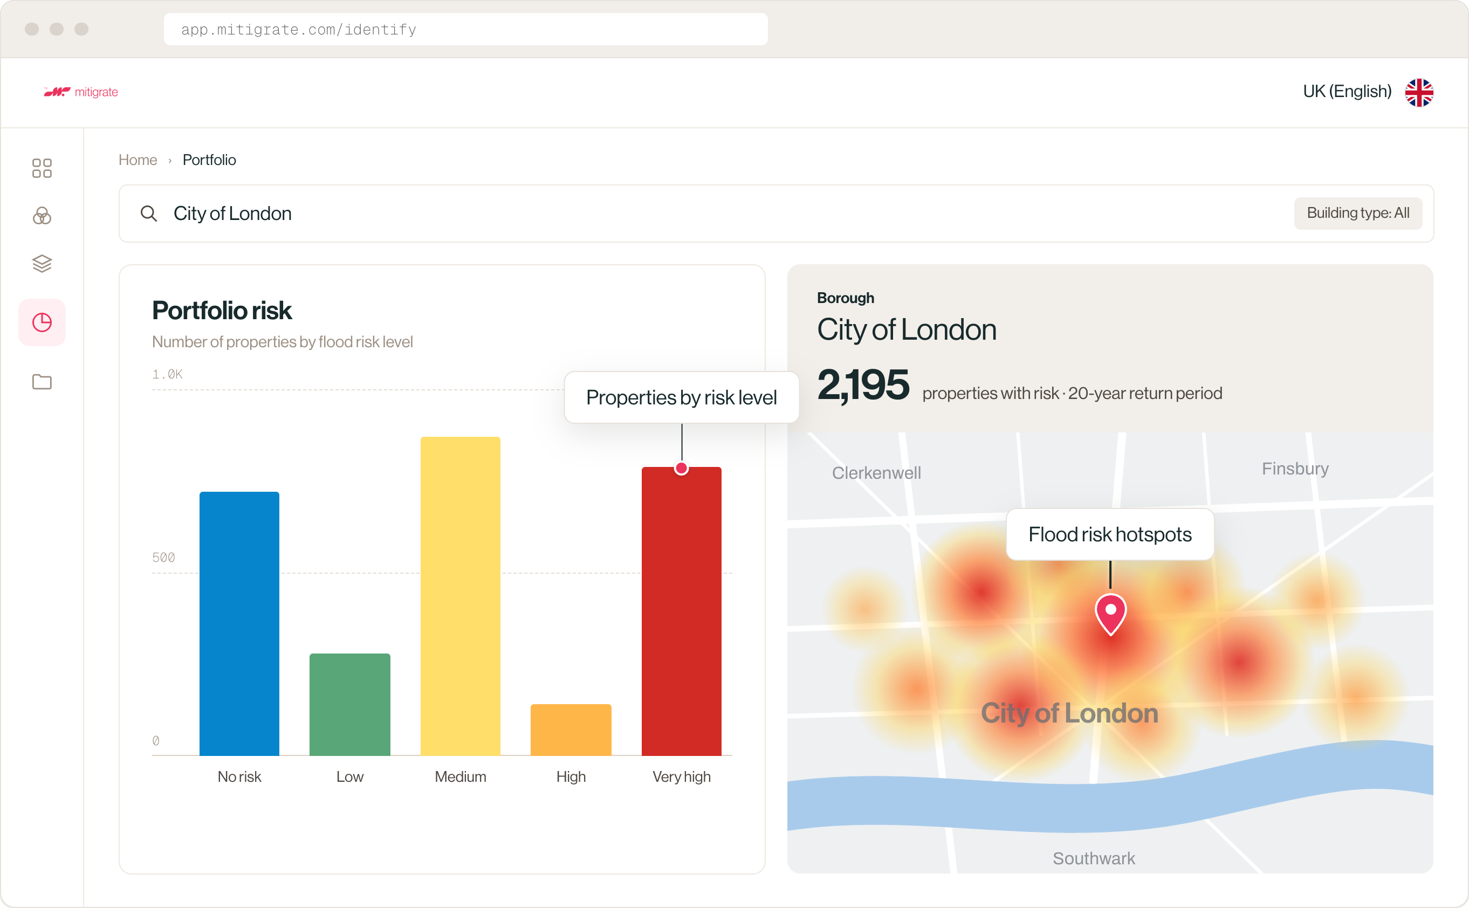Screen dimensions: 1469x908
Task: Go to Home breadcrumb link
Action: [138, 160]
